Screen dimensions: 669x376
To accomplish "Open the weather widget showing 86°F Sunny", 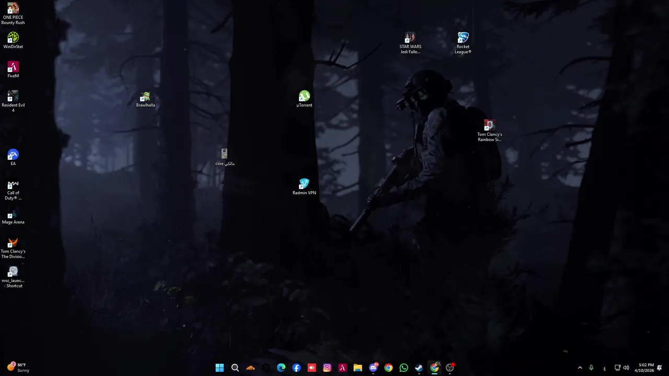I will click(19, 368).
